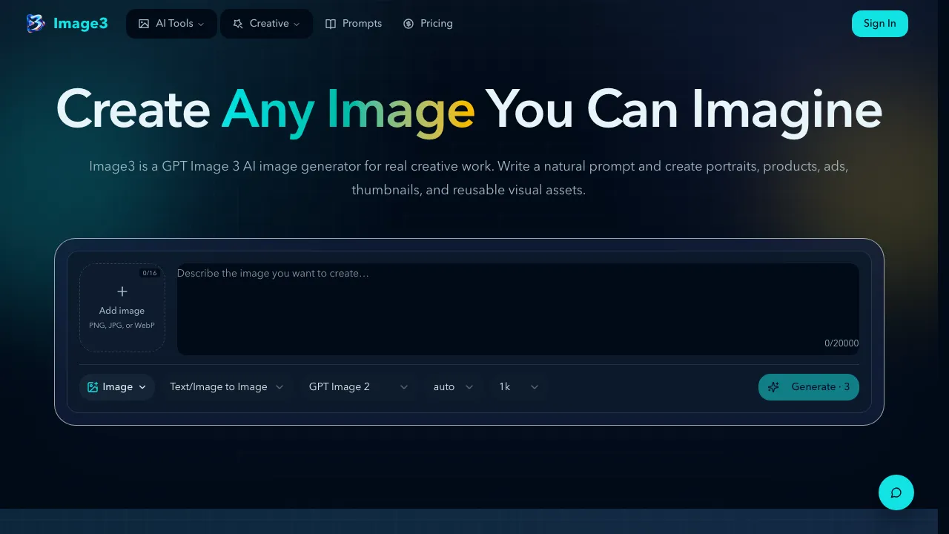This screenshot has height=534, width=949.
Task: Click the 0/16 image count badge
Action: click(150, 273)
